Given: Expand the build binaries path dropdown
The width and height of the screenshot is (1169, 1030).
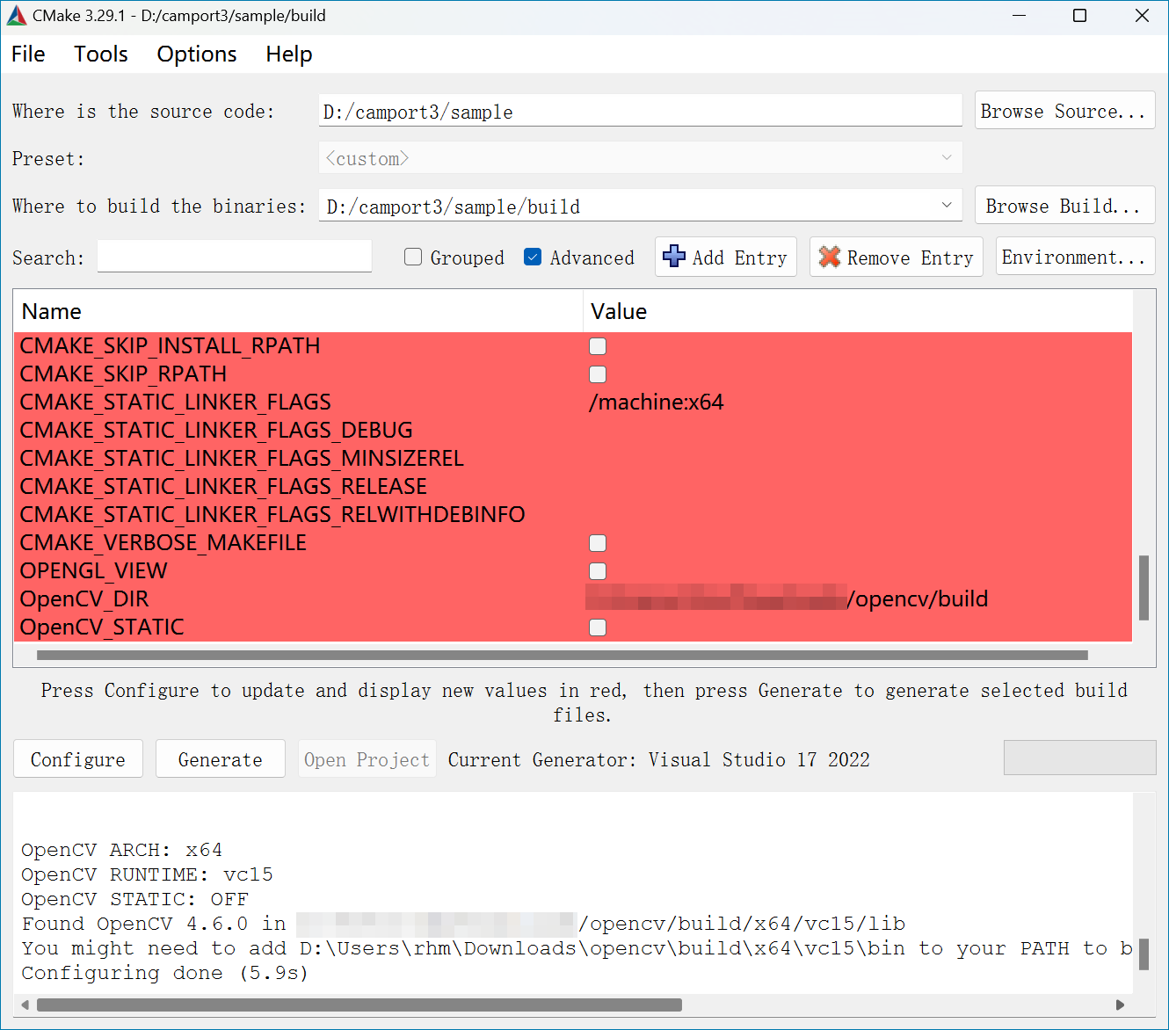Looking at the screenshot, I should coord(947,206).
